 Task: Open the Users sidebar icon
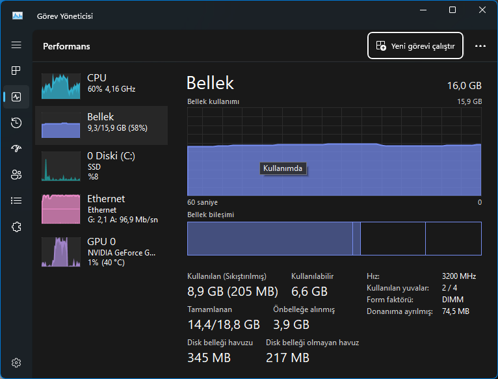[x=16, y=174]
